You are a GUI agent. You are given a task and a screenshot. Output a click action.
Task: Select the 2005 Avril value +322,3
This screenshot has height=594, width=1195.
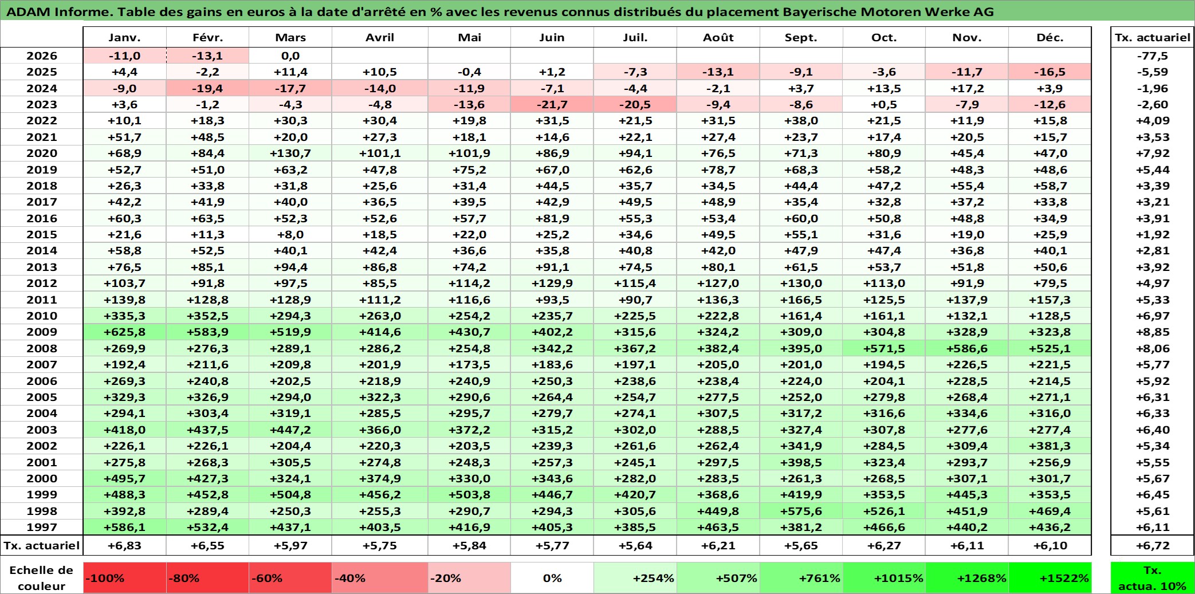380,397
